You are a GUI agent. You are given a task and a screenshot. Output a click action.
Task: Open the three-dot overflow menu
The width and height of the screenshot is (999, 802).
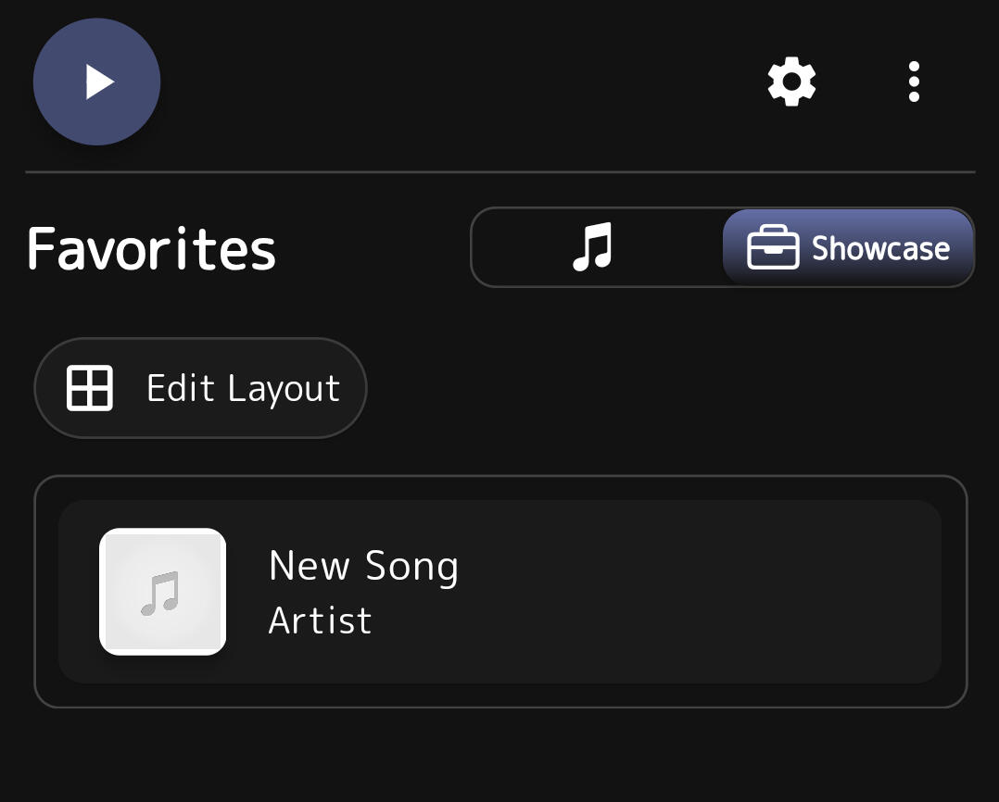(x=914, y=81)
